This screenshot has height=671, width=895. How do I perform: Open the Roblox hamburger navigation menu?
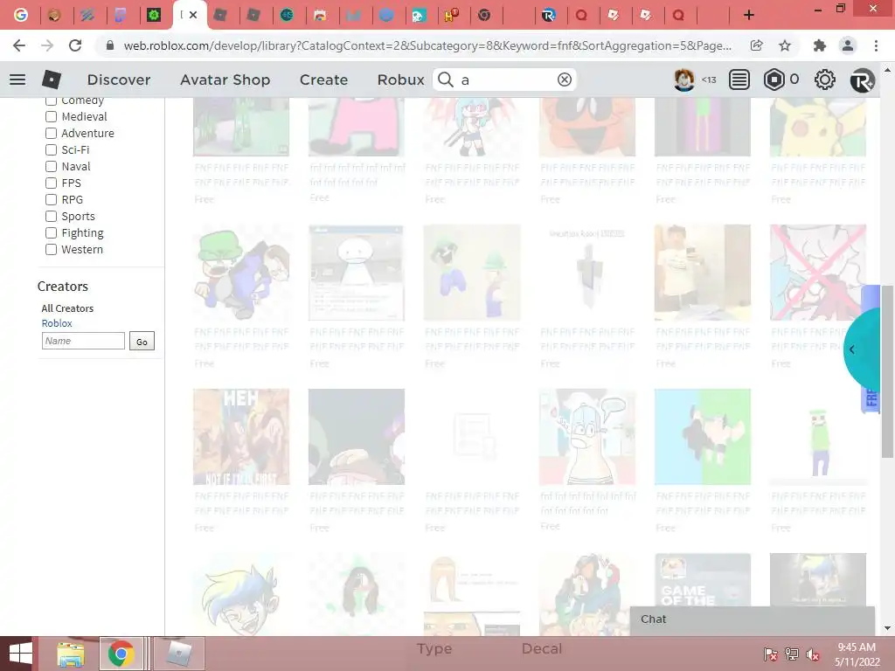17,80
